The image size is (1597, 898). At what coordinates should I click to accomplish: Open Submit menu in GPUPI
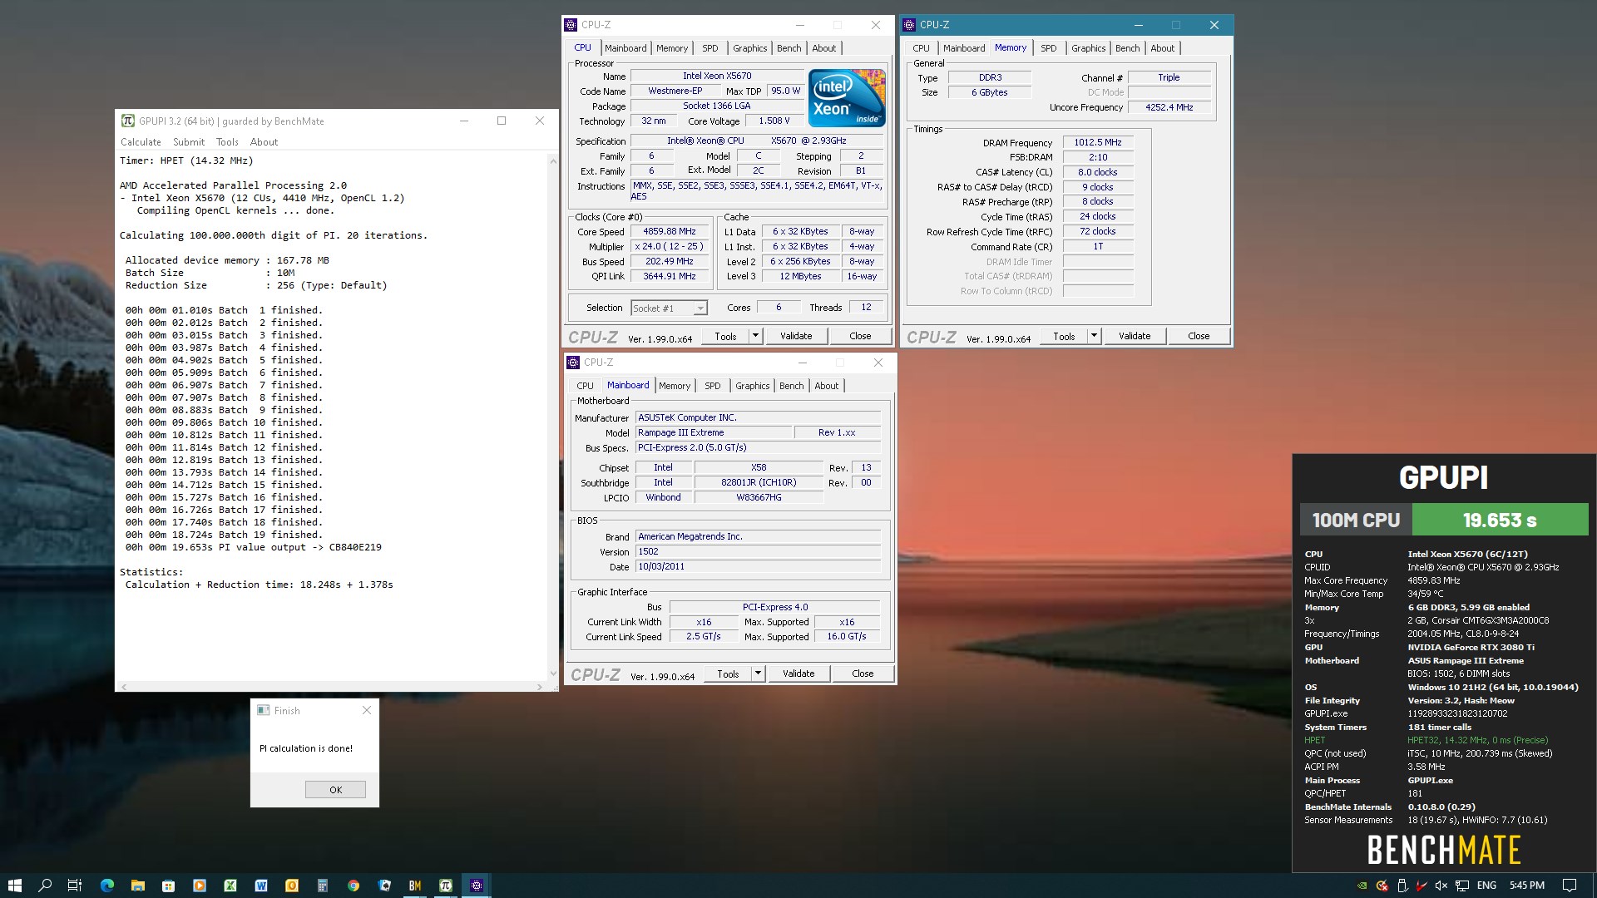189,142
